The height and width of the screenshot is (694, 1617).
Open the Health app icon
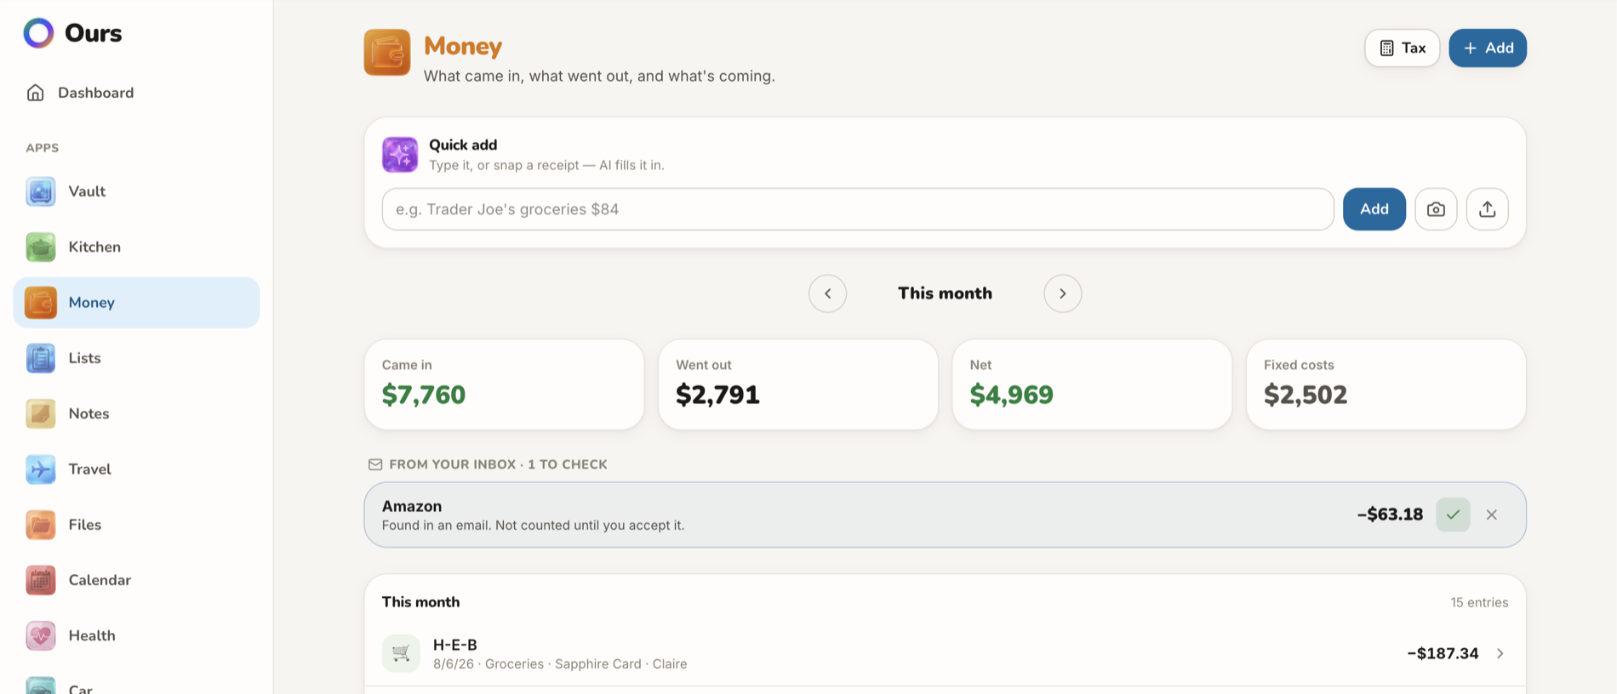click(41, 635)
